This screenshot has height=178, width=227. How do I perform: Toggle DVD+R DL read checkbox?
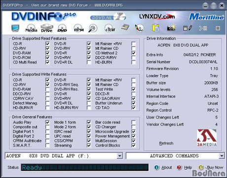pos(89,62)
